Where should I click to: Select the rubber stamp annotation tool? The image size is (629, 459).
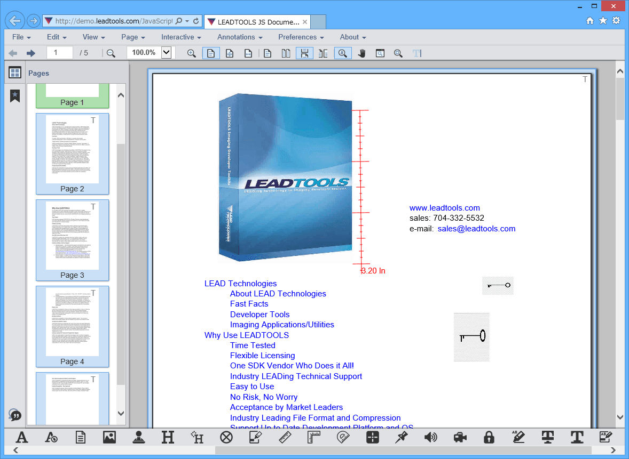139,437
